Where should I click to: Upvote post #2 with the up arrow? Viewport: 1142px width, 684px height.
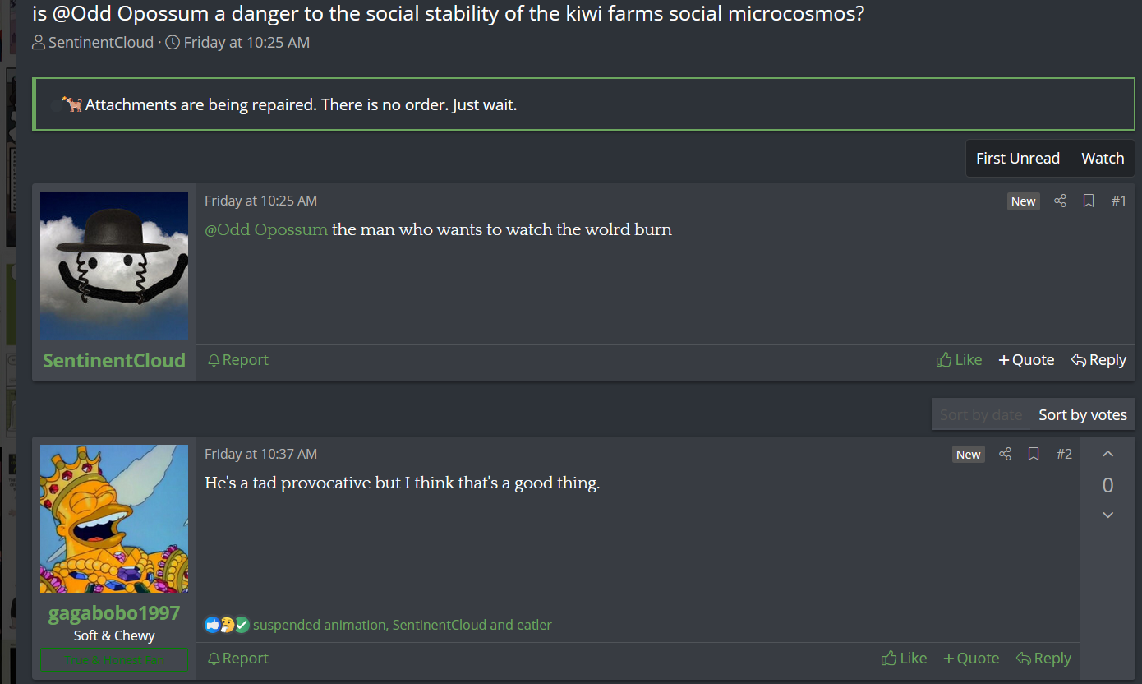[x=1107, y=454]
